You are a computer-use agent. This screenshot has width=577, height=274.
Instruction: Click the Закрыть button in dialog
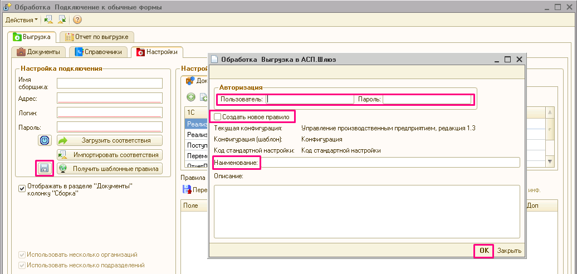click(509, 251)
